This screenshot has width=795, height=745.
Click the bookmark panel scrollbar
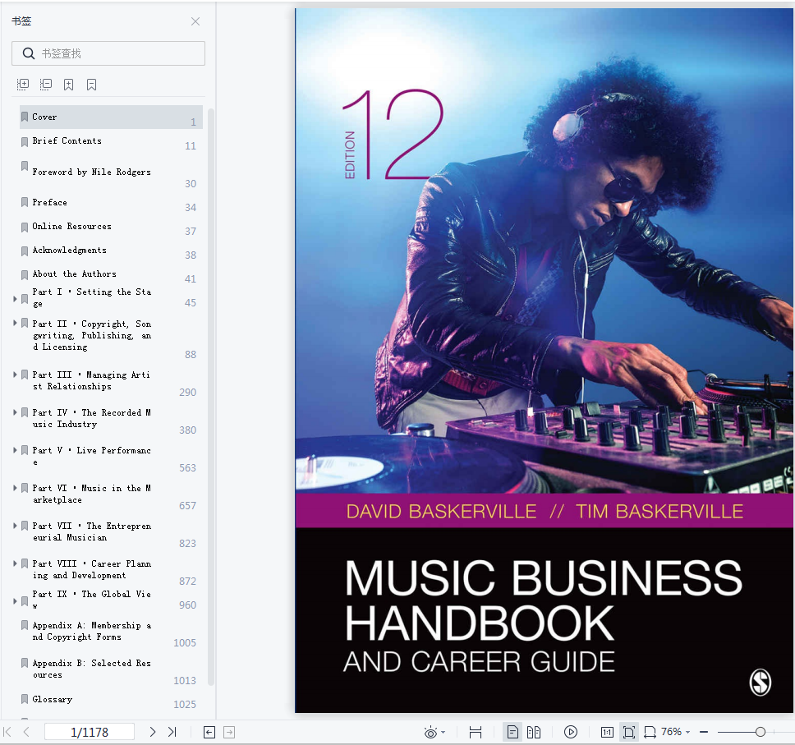[x=211, y=397]
